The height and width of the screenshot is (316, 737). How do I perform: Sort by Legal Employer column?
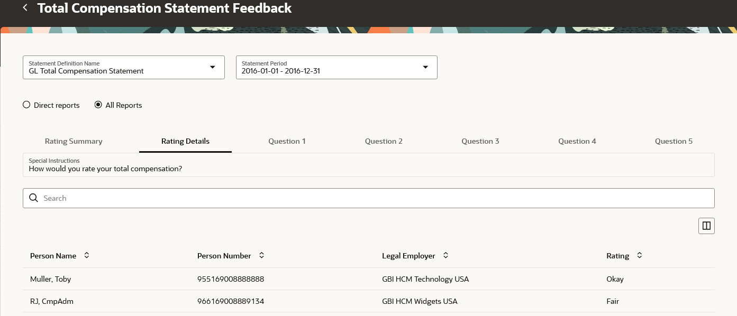click(445, 255)
